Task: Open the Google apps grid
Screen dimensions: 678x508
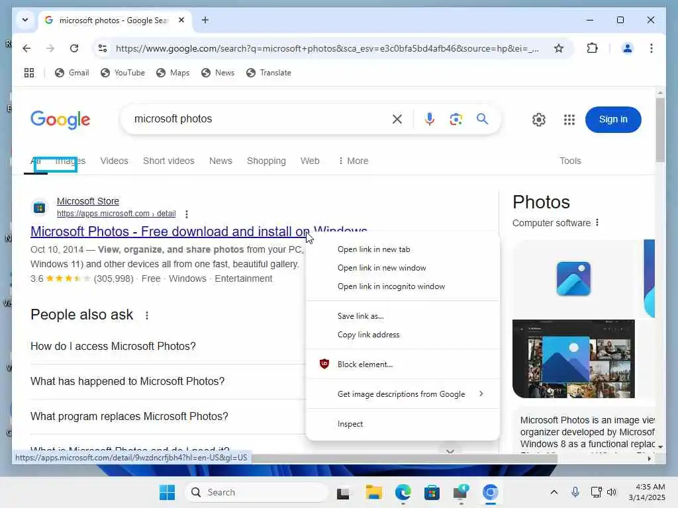Action: [x=569, y=120]
